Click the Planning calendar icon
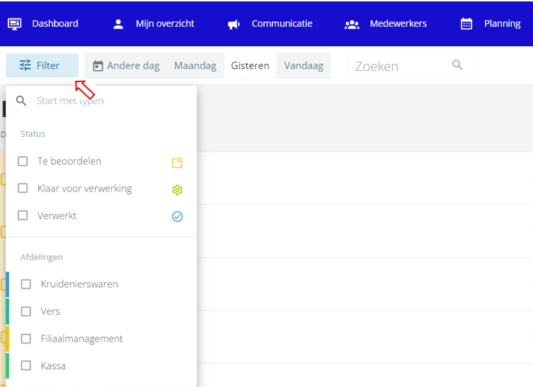The image size is (533, 387). click(466, 24)
